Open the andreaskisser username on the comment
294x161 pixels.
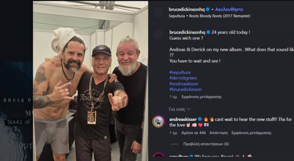pyautogui.click(x=183, y=119)
